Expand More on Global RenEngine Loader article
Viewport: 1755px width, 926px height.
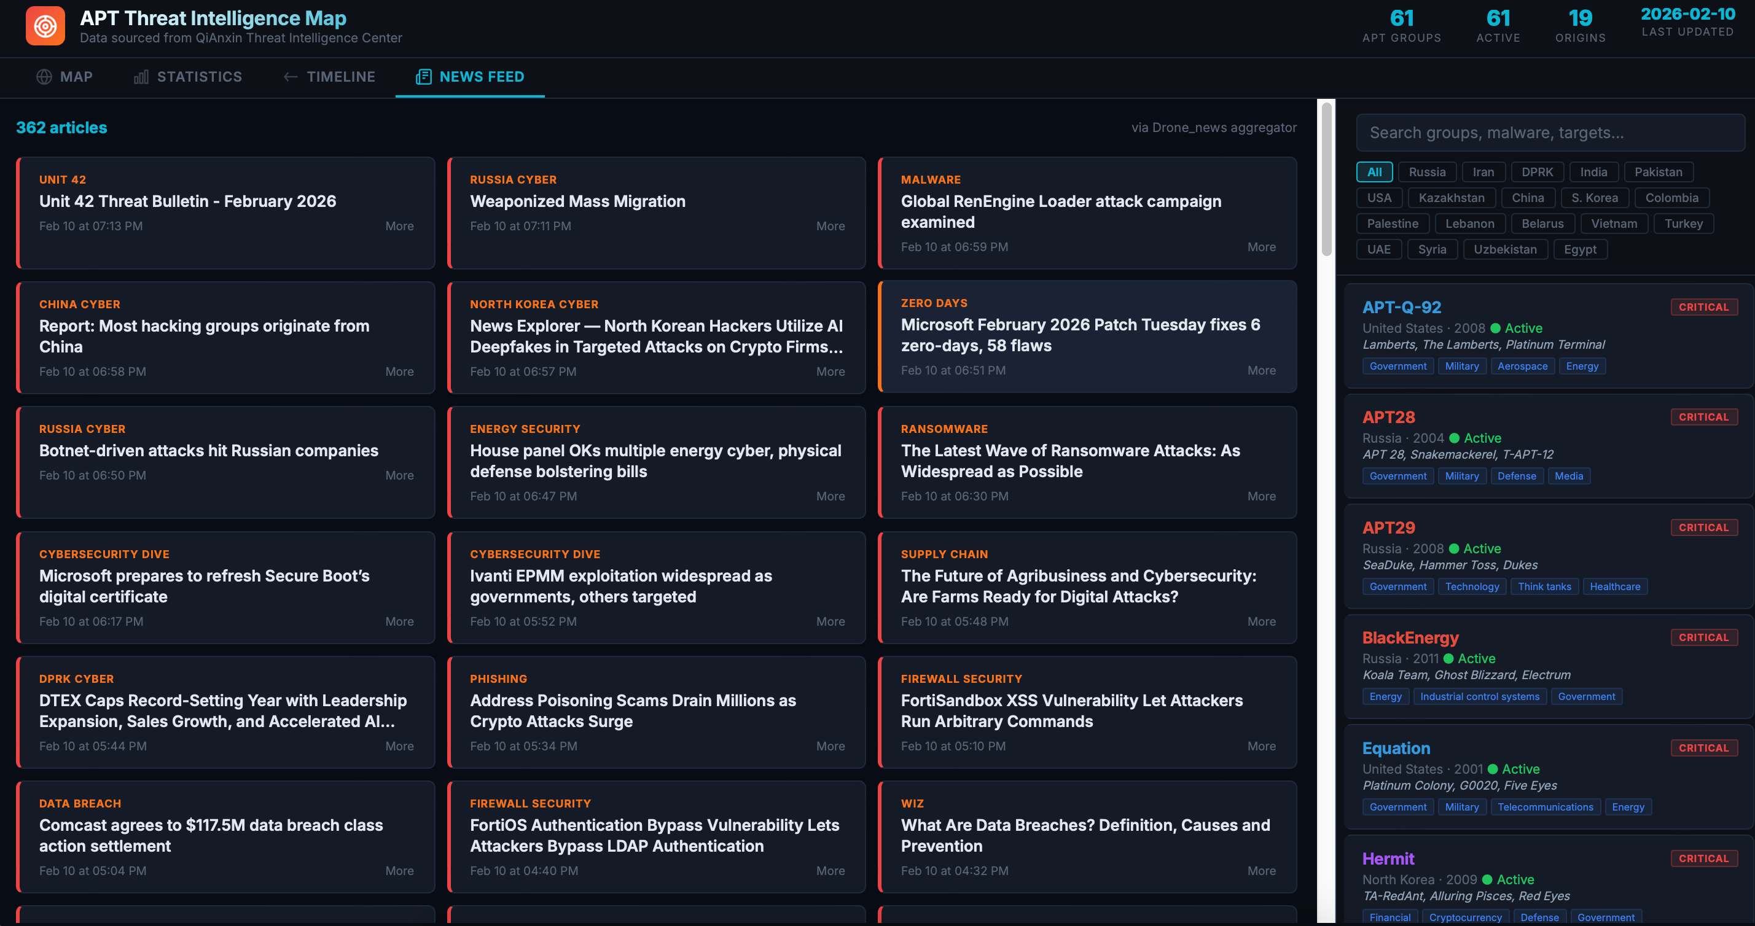click(x=1262, y=247)
